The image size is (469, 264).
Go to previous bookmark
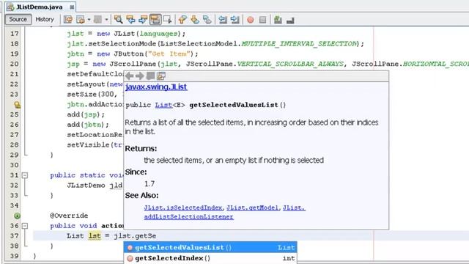pos(182,20)
